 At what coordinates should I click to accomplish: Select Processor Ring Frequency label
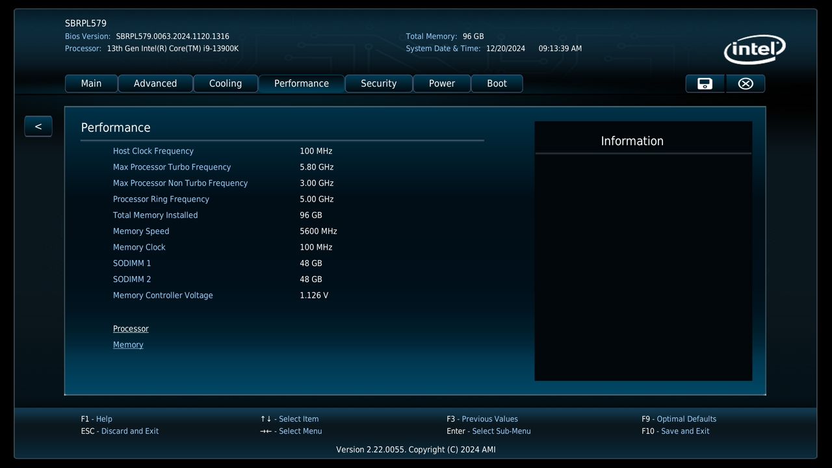tap(161, 199)
